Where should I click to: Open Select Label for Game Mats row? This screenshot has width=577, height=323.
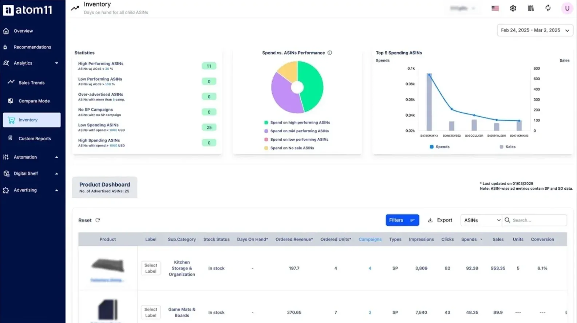tap(151, 312)
